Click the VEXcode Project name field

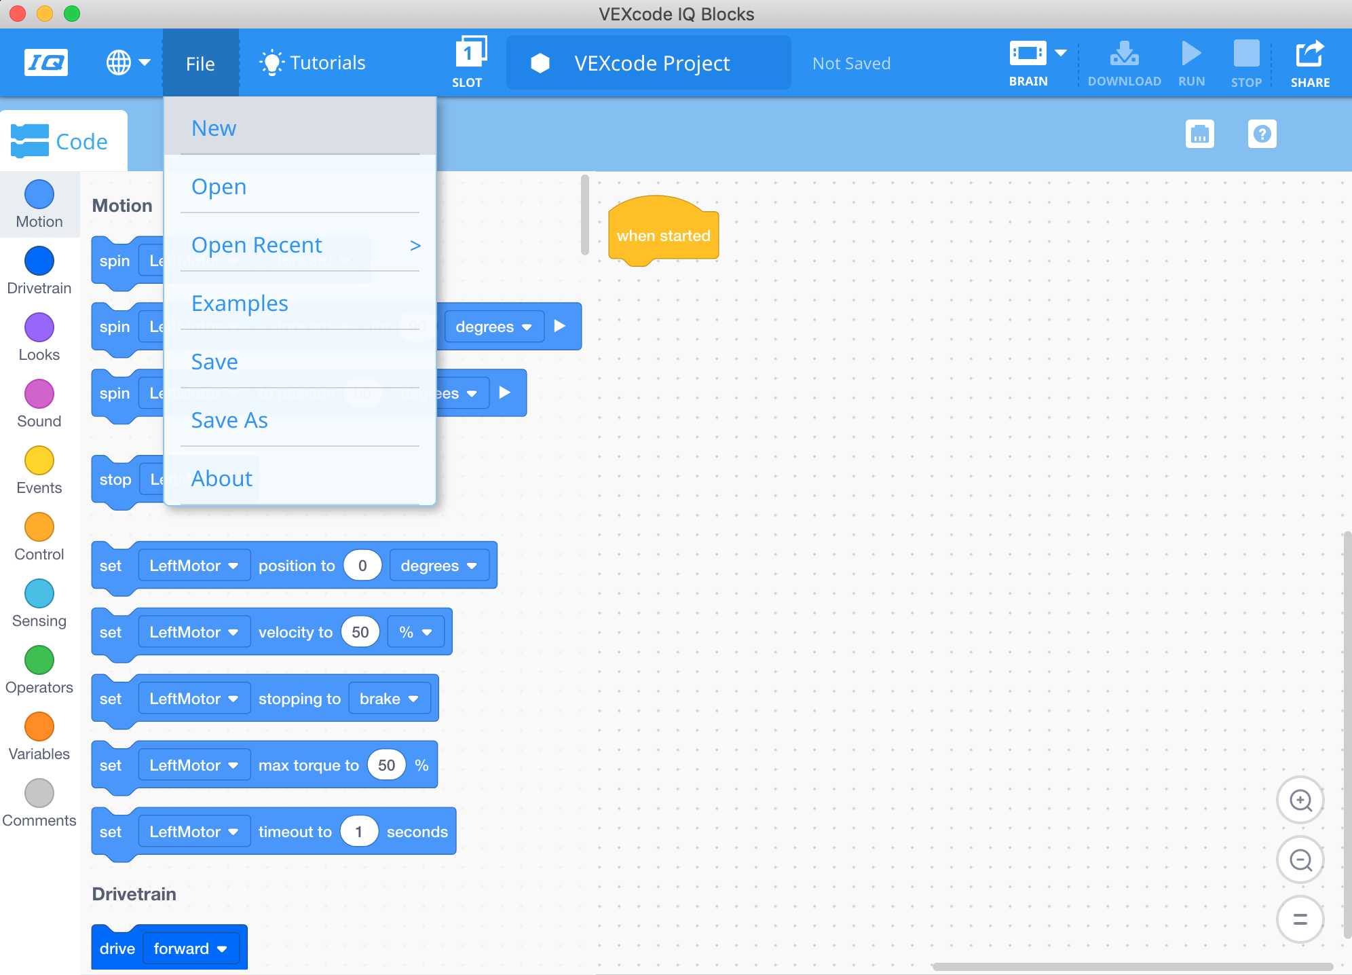pos(648,63)
